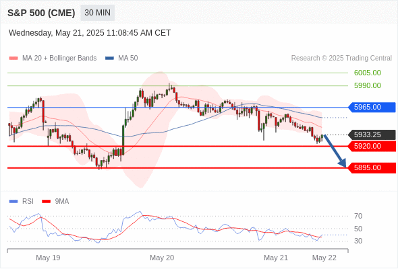
Task: Click the 5990.00 resistance label
Action: pos(367,85)
